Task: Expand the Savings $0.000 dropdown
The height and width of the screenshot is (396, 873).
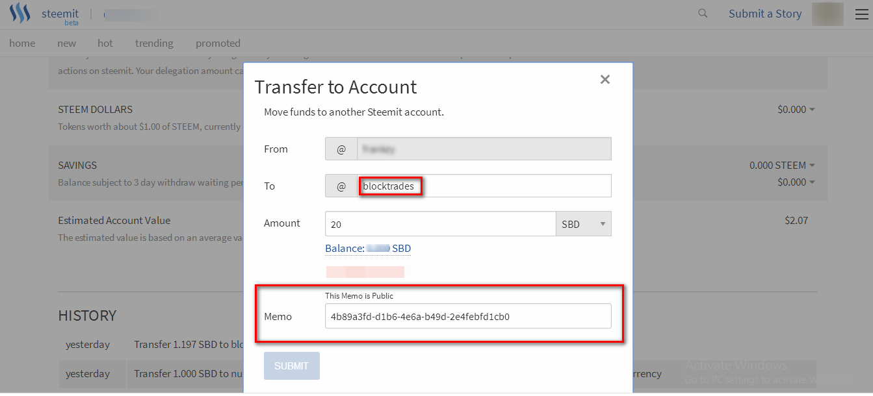Action: pyautogui.click(x=796, y=182)
